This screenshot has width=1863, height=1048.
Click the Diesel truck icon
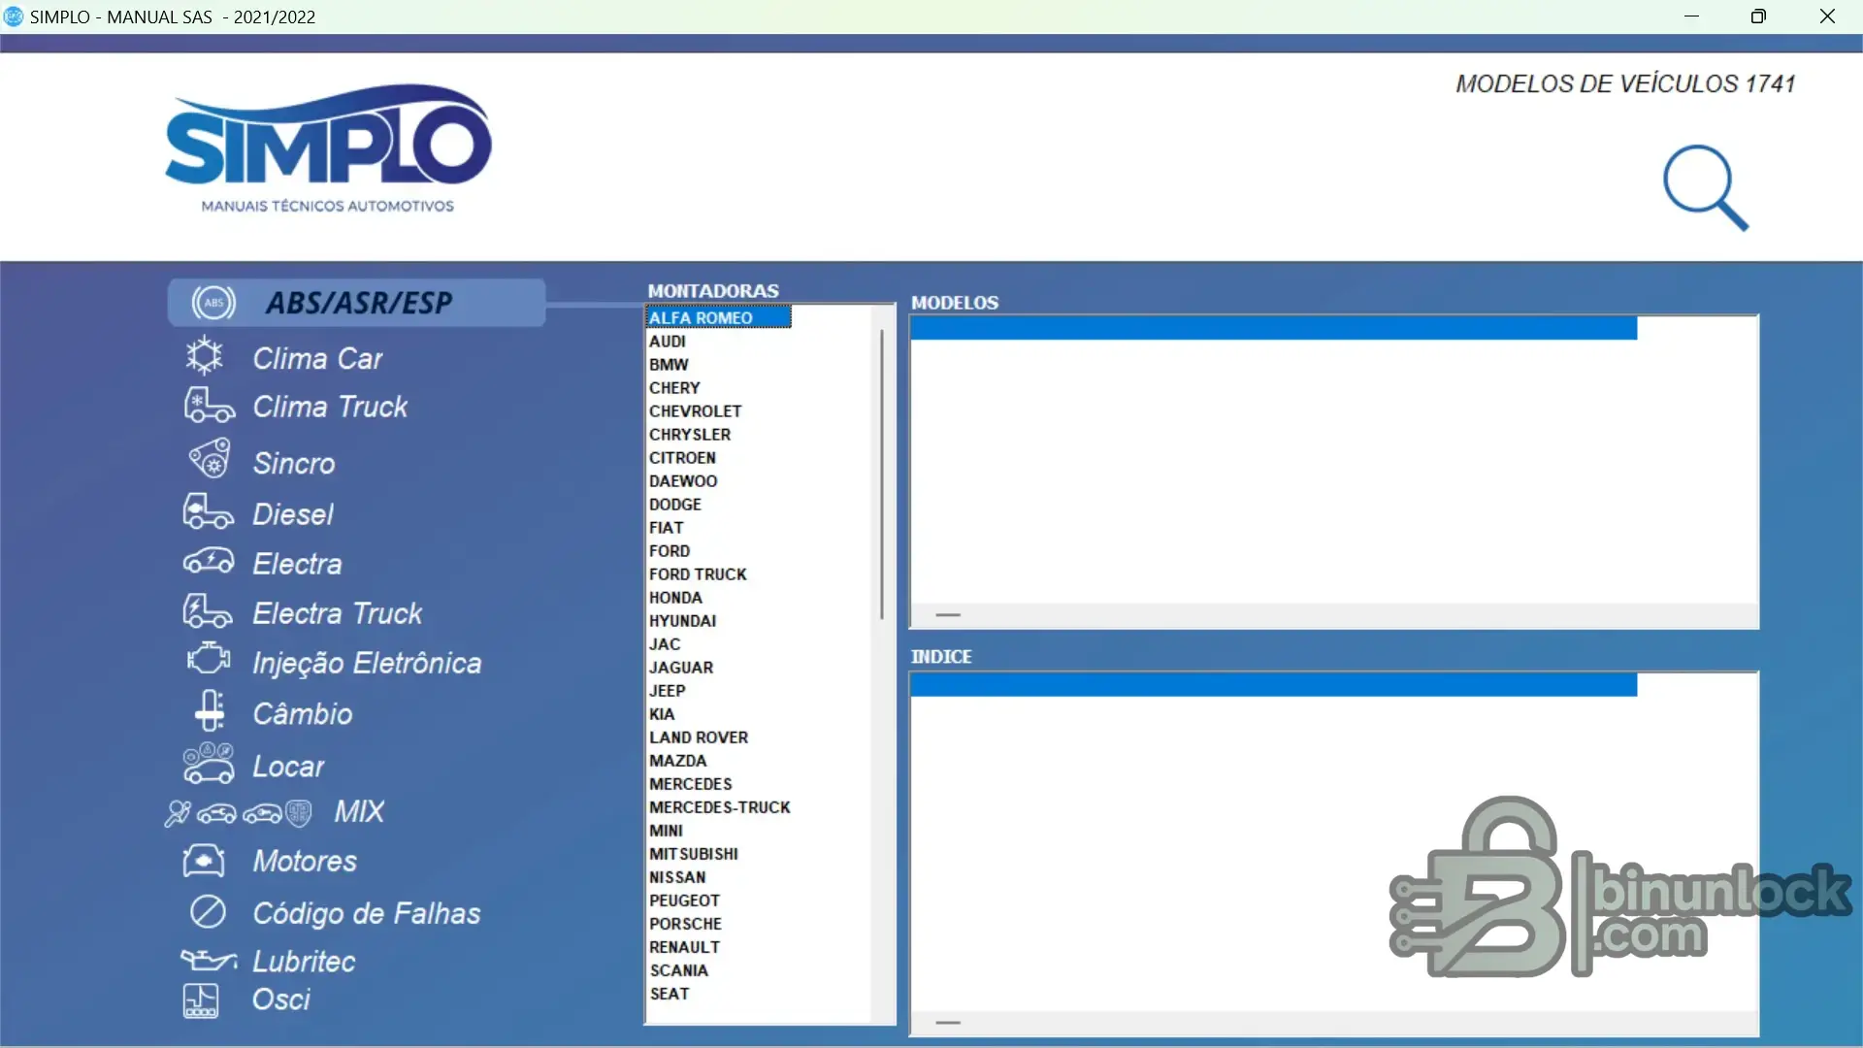pos(208,511)
